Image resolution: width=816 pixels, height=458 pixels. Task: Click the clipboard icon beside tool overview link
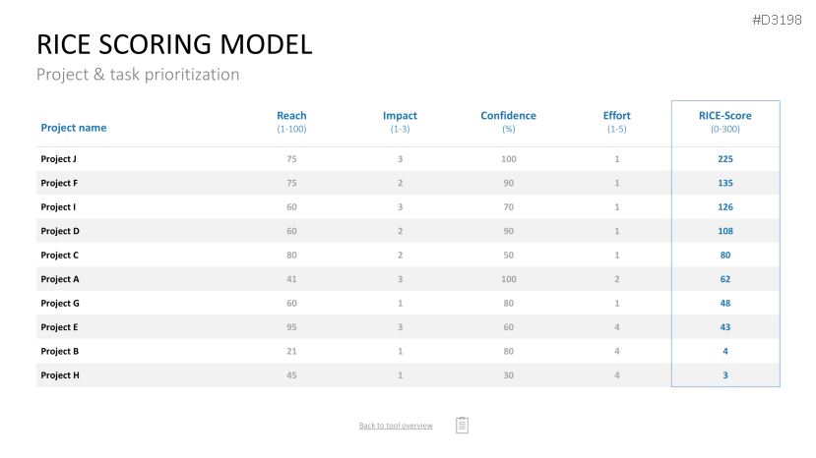pyautogui.click(x=462, y=425)
